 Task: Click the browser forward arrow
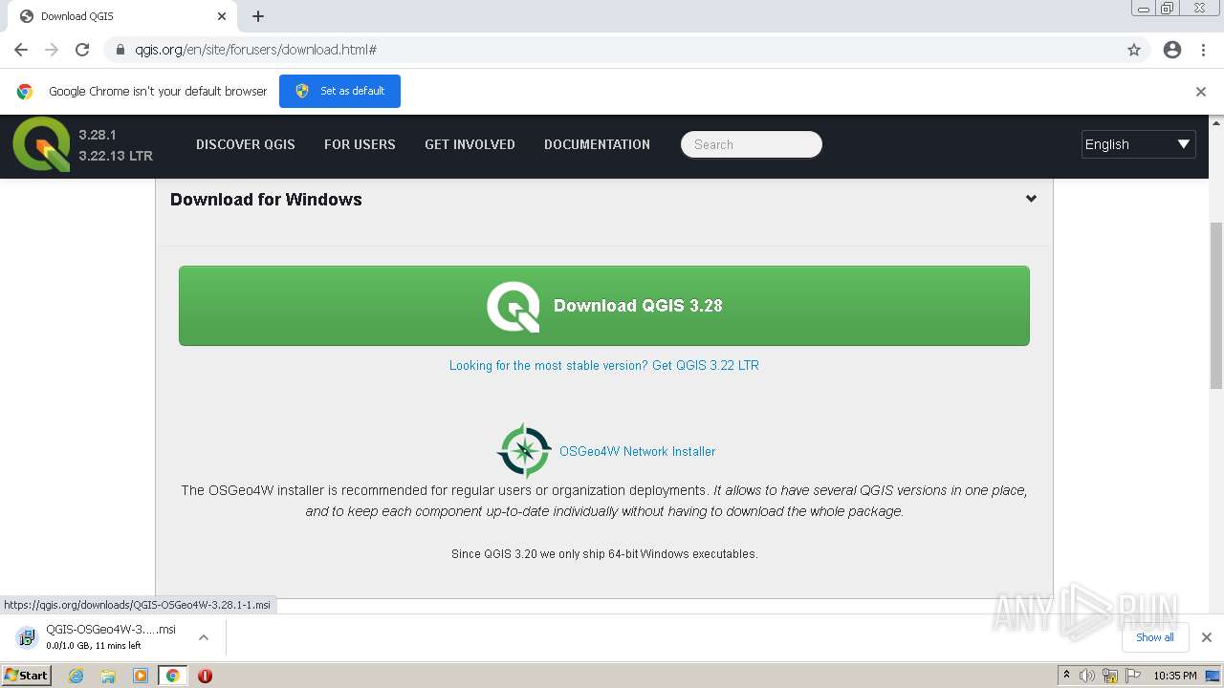[x=52, y=50]
